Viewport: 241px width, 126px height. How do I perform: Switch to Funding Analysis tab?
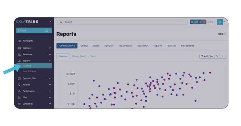pyautogui.click(x=67, y=46)
